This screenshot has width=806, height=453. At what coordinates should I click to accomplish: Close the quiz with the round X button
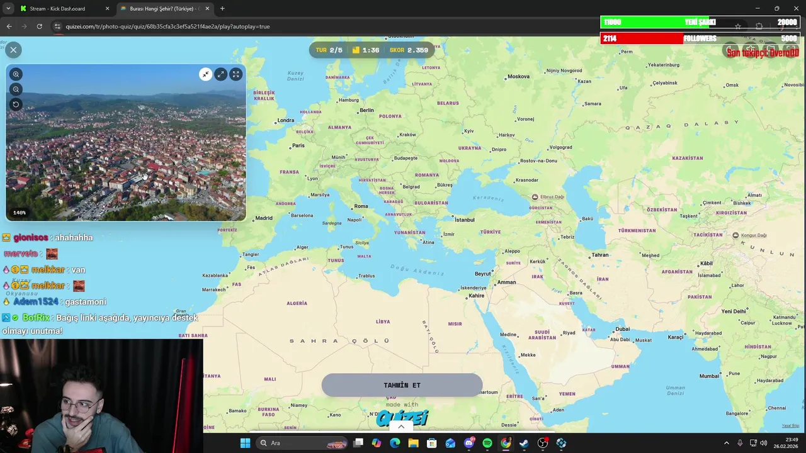tap(13, 50)
